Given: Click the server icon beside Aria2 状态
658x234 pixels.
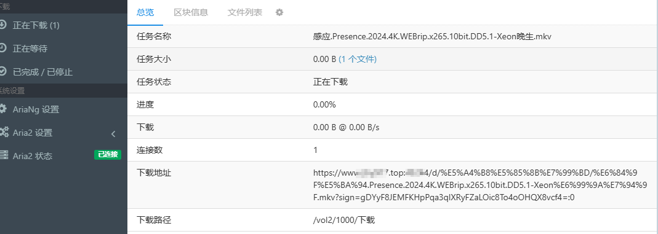Looking at the screenshot, I should pyautogui.click(x=4, y=155).
